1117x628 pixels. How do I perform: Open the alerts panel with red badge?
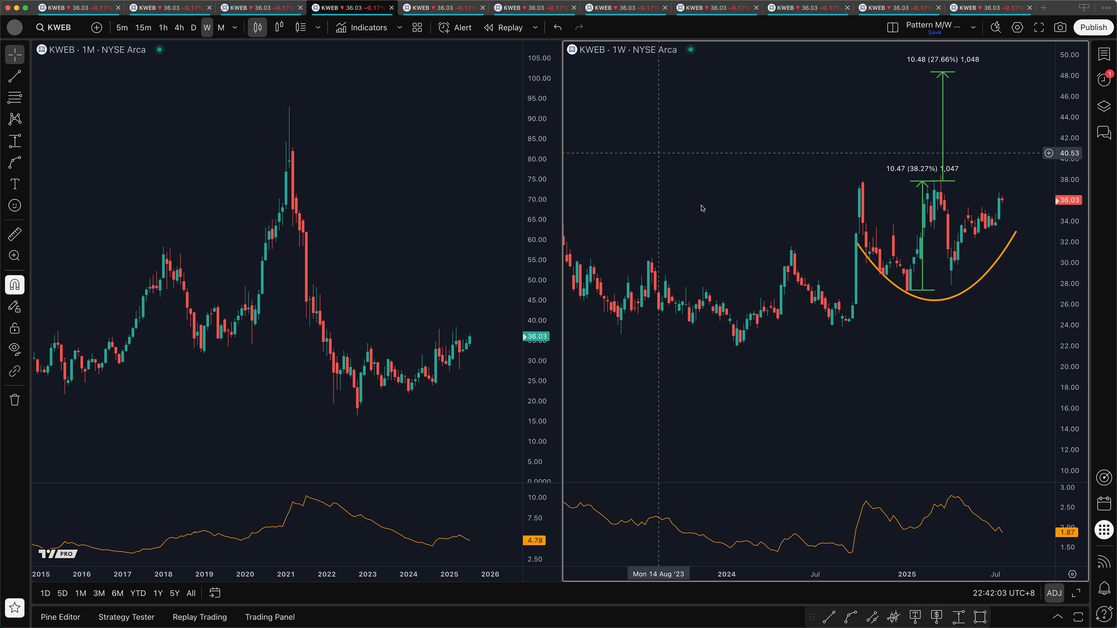tap(1104, 79)
